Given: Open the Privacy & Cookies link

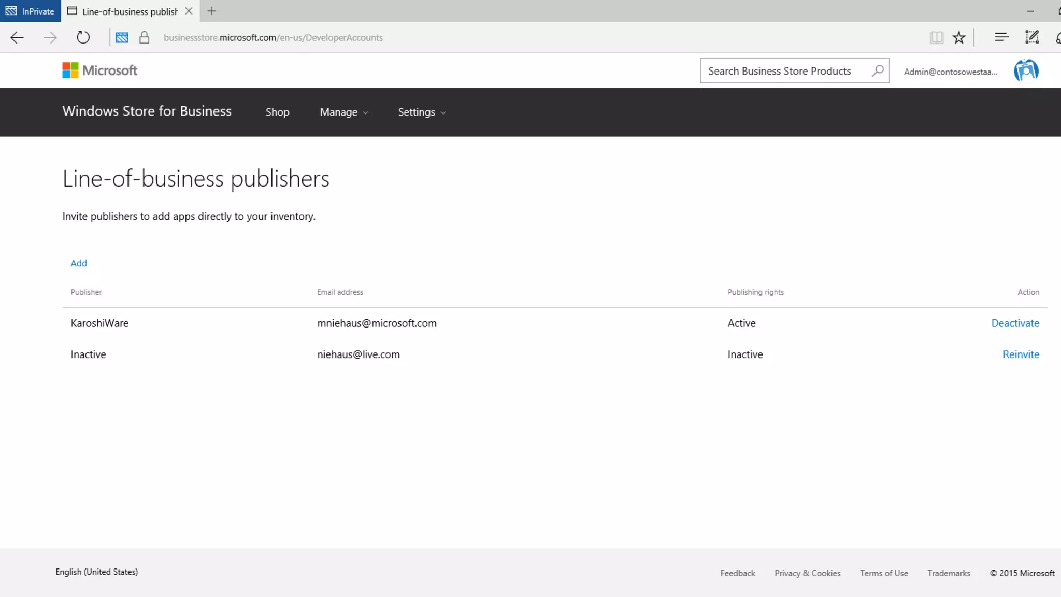Looking at the screenshot, I should coord(807,573).
